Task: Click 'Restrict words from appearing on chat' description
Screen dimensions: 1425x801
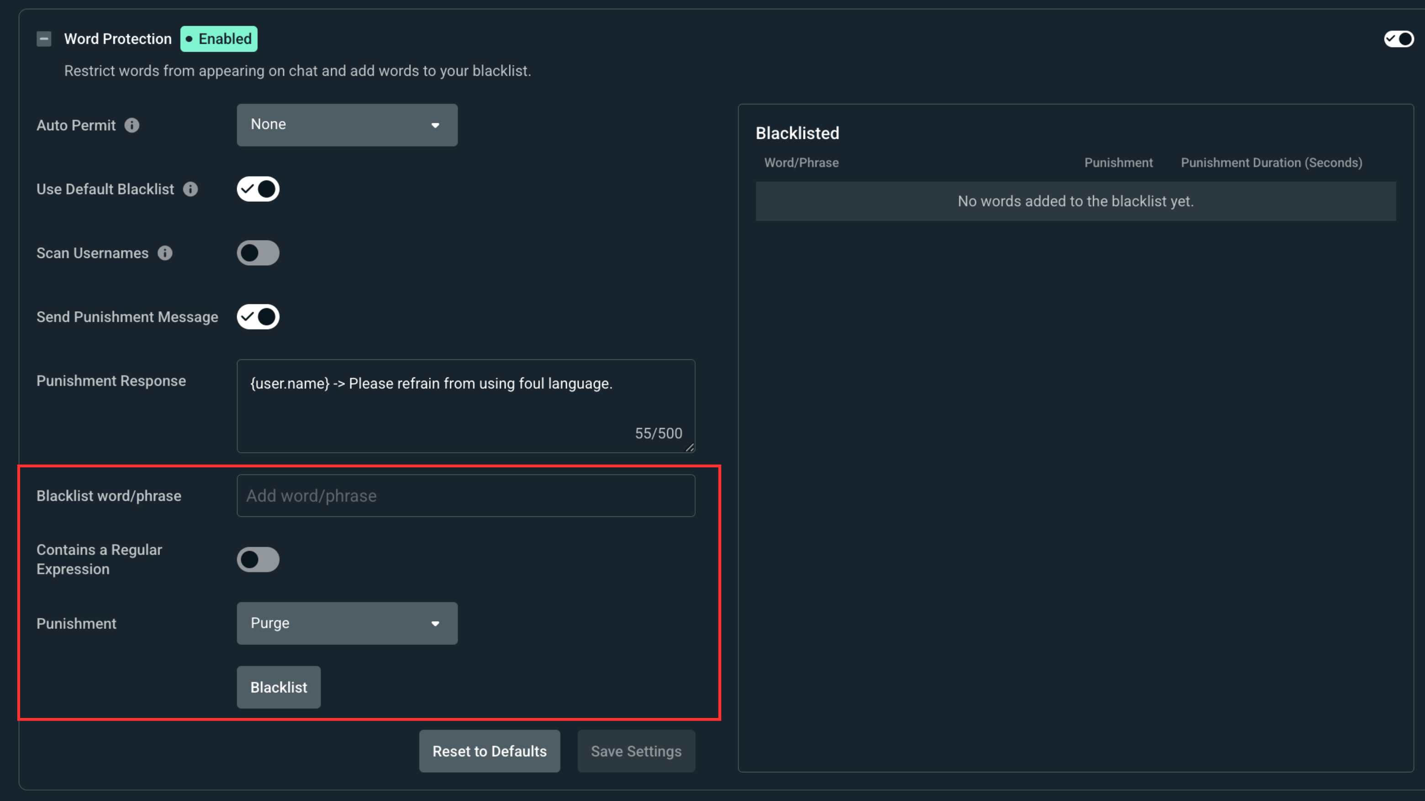Action: (x=298, y=71)
